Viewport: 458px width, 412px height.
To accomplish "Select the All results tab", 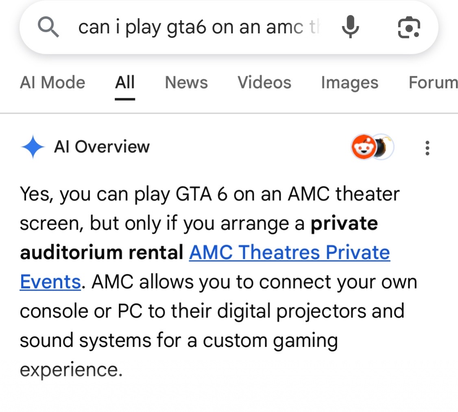I will [x=125, y=82].
